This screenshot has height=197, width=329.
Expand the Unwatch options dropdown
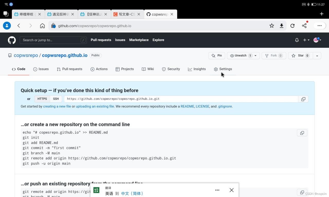(256, 56)
